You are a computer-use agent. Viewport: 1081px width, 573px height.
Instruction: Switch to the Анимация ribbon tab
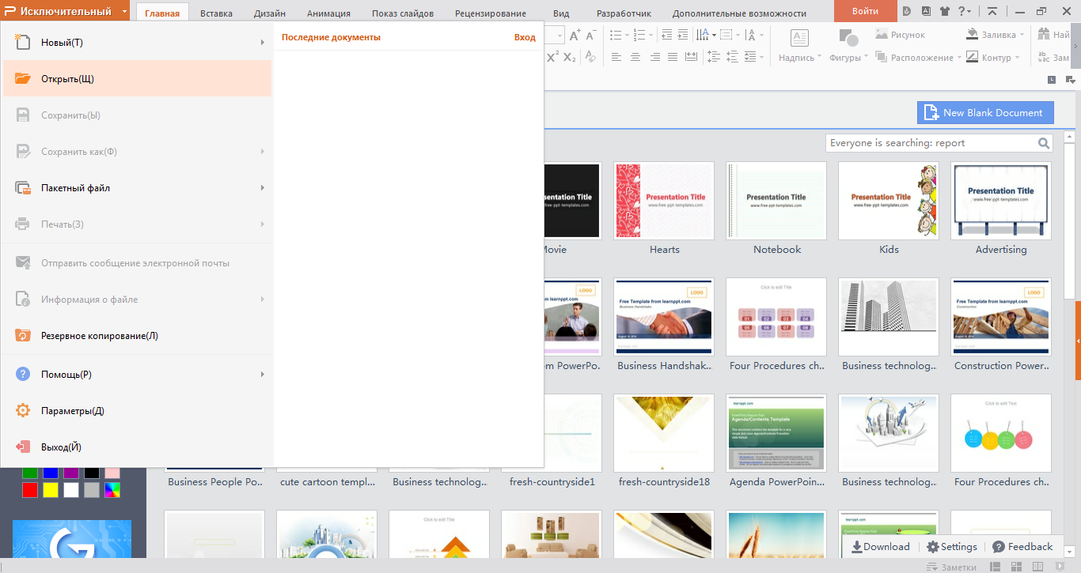(x=328, y=13)
